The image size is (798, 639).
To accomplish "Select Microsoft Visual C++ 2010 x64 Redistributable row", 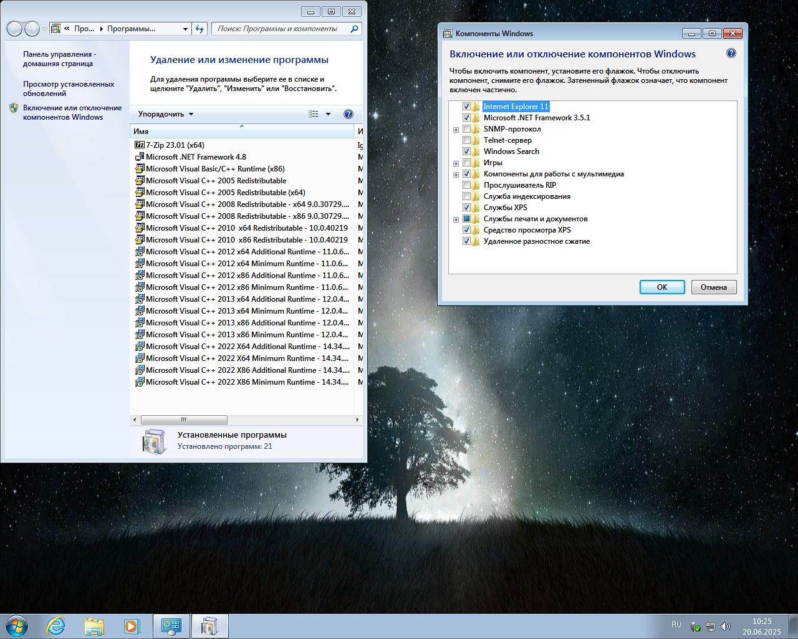I will click(242, 228).
